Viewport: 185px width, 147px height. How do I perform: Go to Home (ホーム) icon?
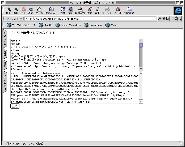pyautogui.click(x=39, y=11)
